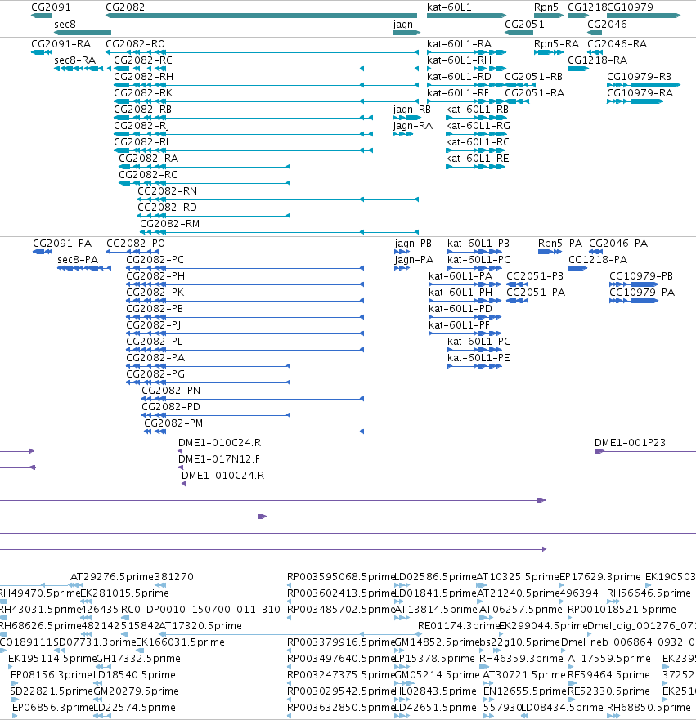Select transcript kat-60L1-RD label
Screen dimensions: 696x720
click(x=459, y=77)
